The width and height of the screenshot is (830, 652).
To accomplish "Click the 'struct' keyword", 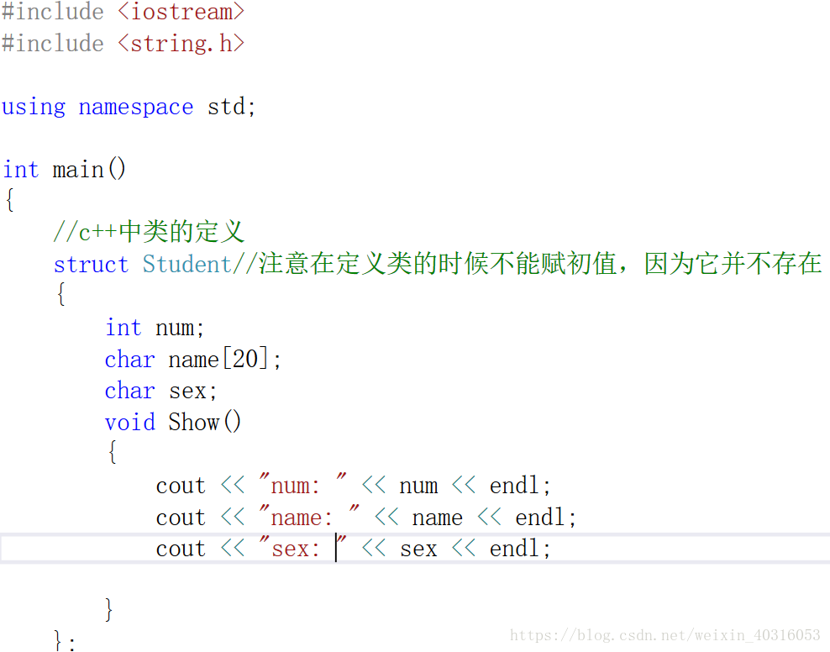I will pos(91,264).
